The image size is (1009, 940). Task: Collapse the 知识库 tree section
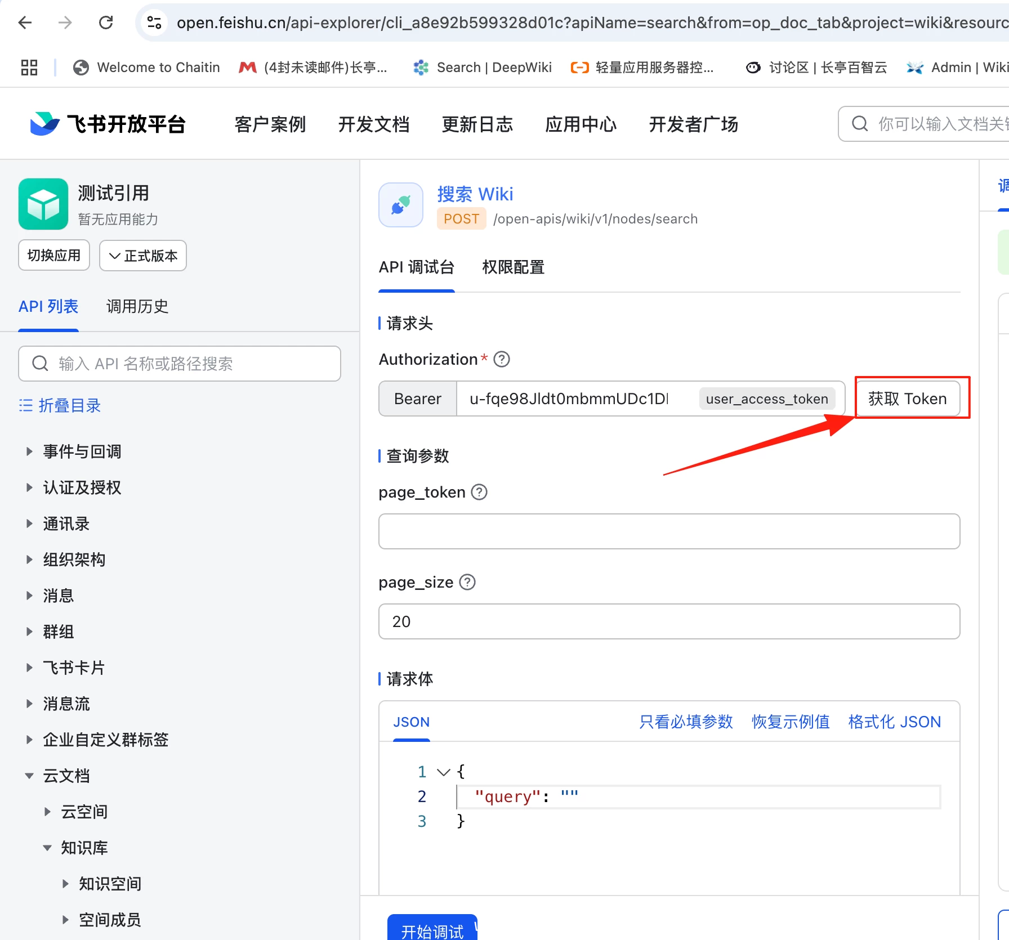point(48,848)
